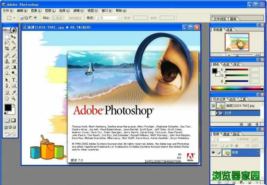
Task: Select the Rectangular Marquee tool
Action: [x=7, y=37]
